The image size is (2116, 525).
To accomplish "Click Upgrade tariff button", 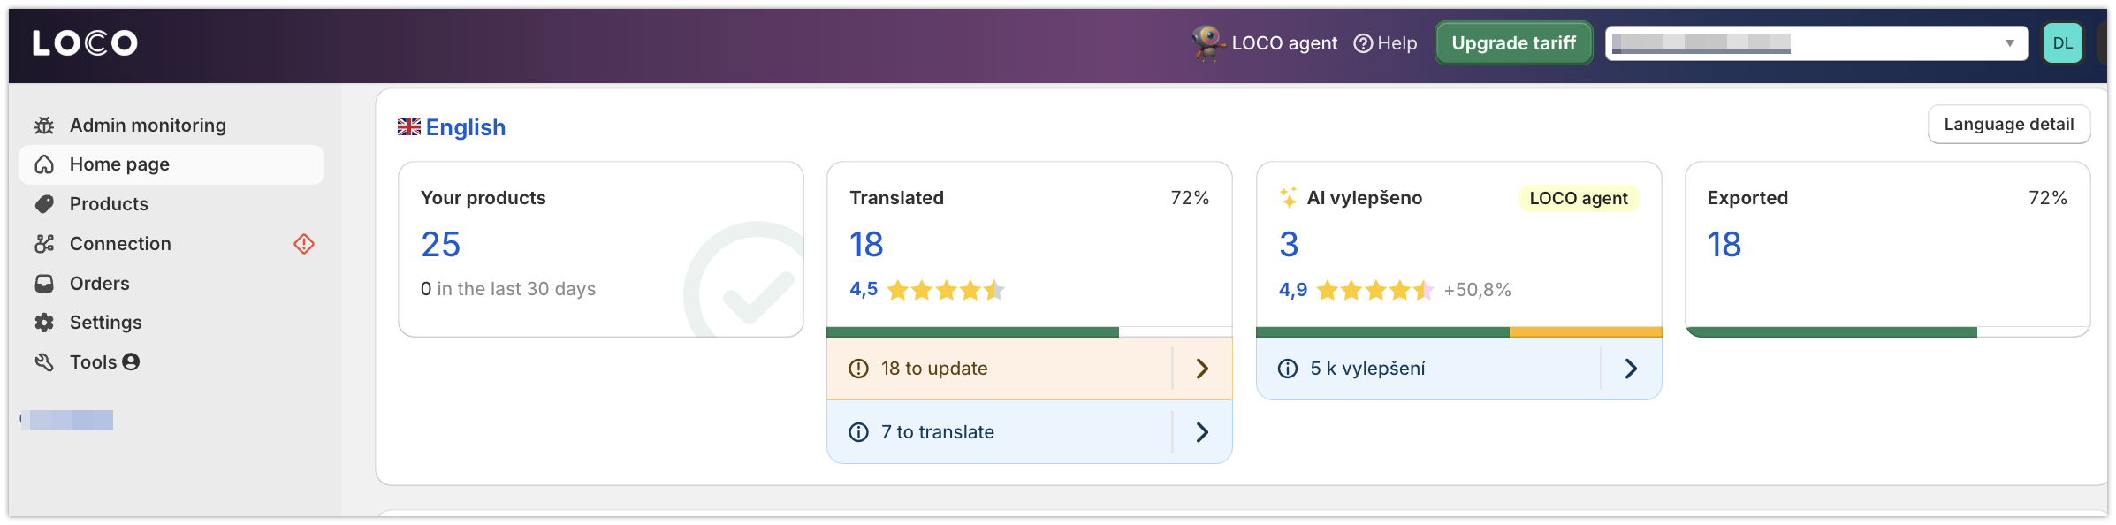I will 1513,43.
